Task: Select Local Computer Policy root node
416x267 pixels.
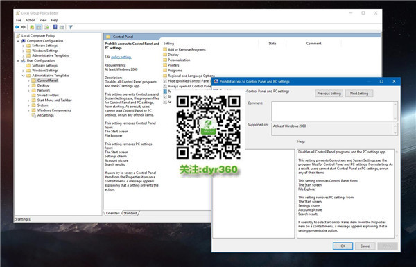Action: [x=38, y=36]
